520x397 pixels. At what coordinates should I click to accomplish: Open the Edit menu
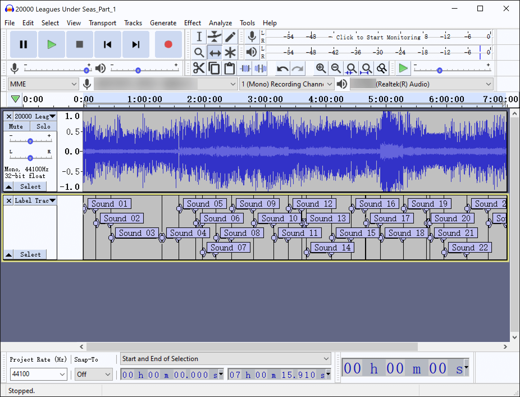click(x=28, y=23)
